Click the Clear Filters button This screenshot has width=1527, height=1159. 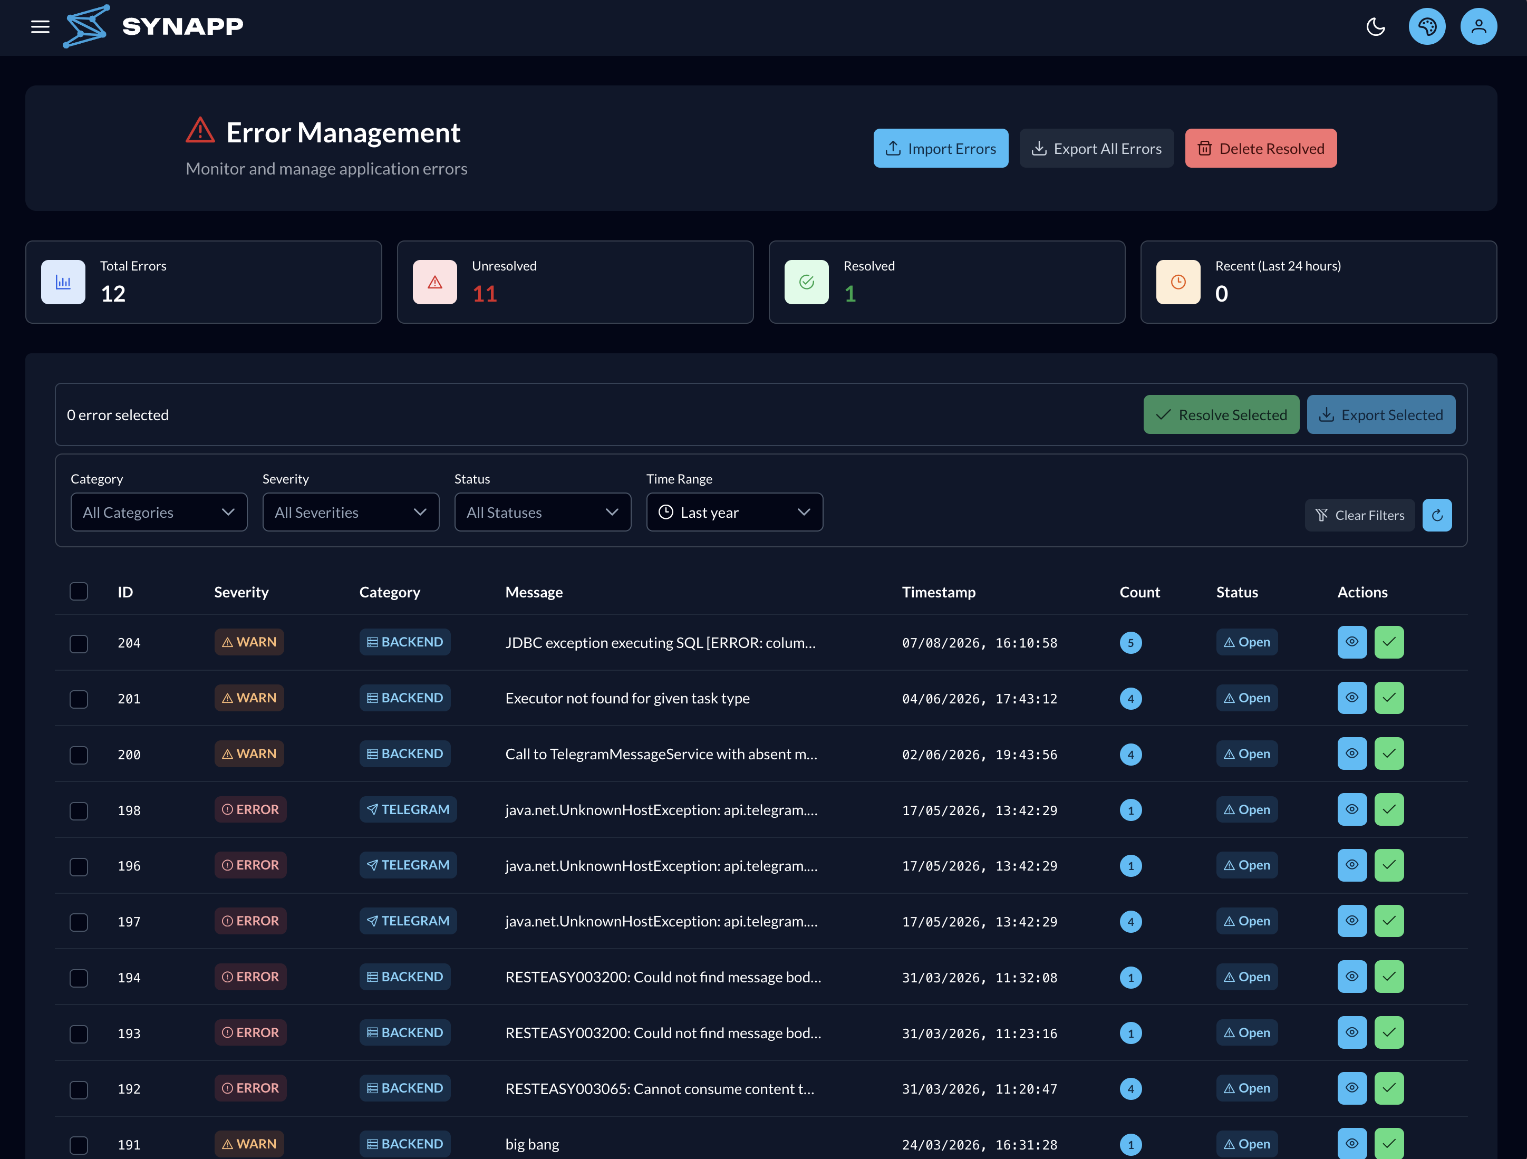[1359, 515]
